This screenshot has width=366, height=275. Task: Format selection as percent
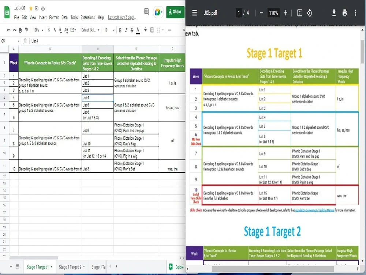point(55,30)
